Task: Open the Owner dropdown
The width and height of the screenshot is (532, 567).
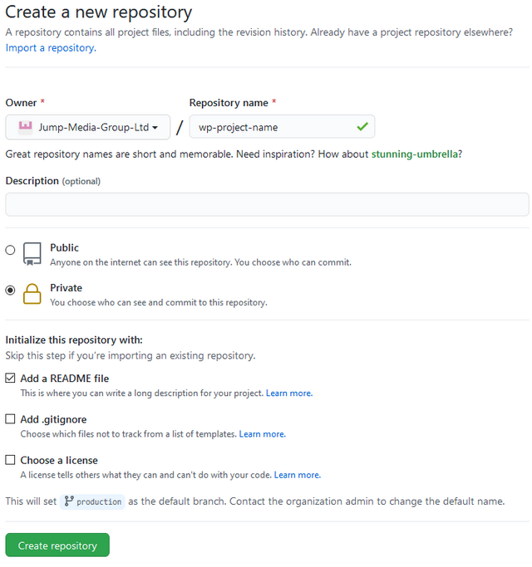Action: tap(87, 127)
